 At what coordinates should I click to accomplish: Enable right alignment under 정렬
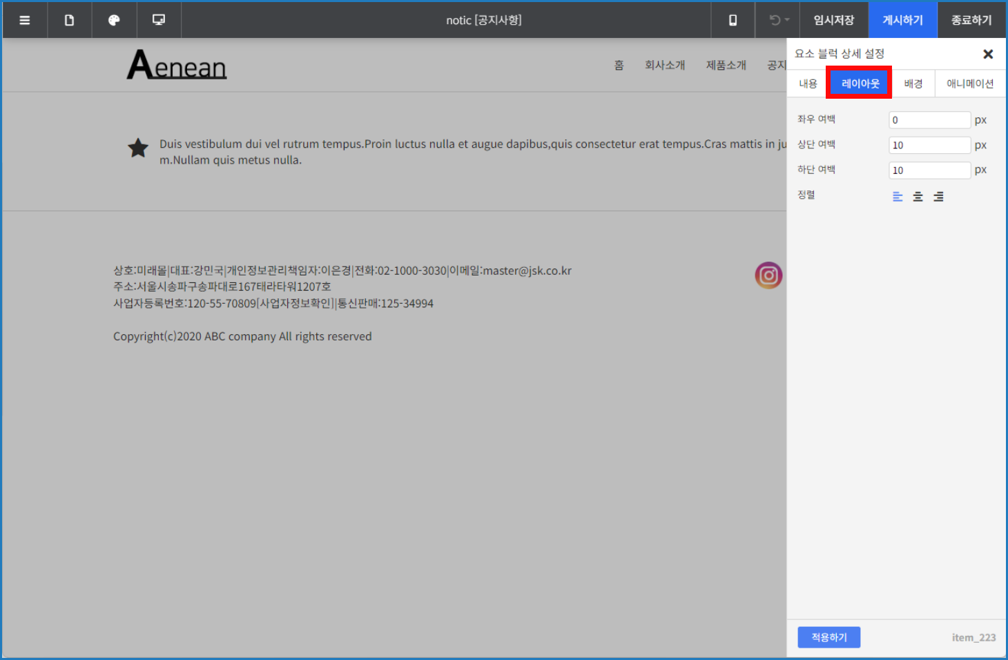938,196
